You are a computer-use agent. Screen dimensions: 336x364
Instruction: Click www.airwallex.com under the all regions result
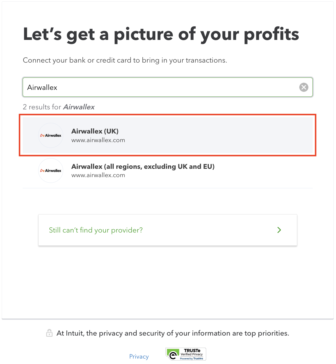point(98,175)
